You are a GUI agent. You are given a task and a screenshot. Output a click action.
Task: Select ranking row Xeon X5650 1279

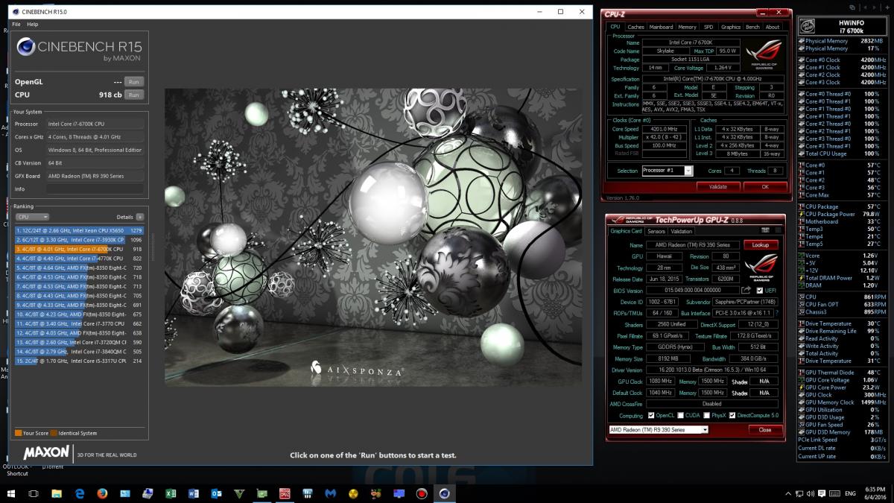pyautogui.click(x=79, y=231)
